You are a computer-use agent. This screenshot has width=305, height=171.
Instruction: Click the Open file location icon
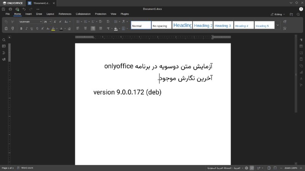coord(291,14)
